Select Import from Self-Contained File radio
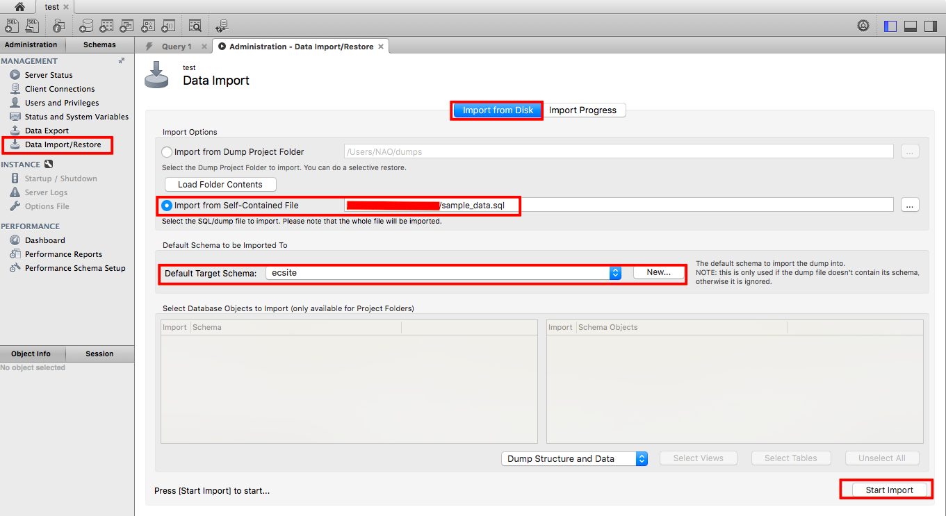Screen dimensions: 946x516 pos(167,206)
